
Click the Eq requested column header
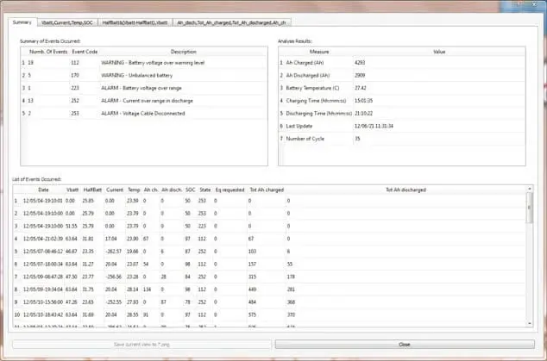pyautogui.click(x=229, y=190)
